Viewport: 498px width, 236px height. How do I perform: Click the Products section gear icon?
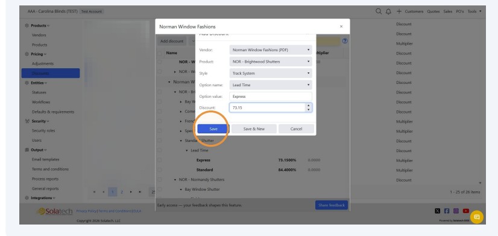pos(27,25)
